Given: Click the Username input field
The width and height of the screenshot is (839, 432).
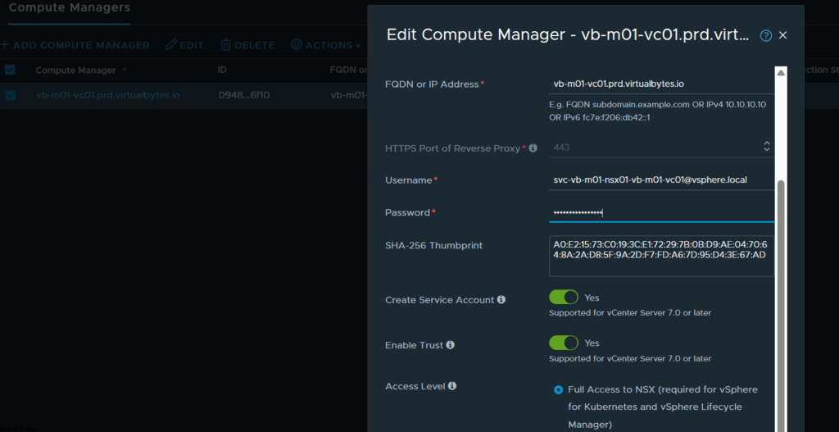Looking at the screenshot, I should click(x=661, y=180).
